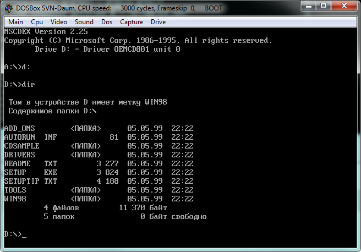Open the Capture menu
361x252 pixels.
click(132, 22)
